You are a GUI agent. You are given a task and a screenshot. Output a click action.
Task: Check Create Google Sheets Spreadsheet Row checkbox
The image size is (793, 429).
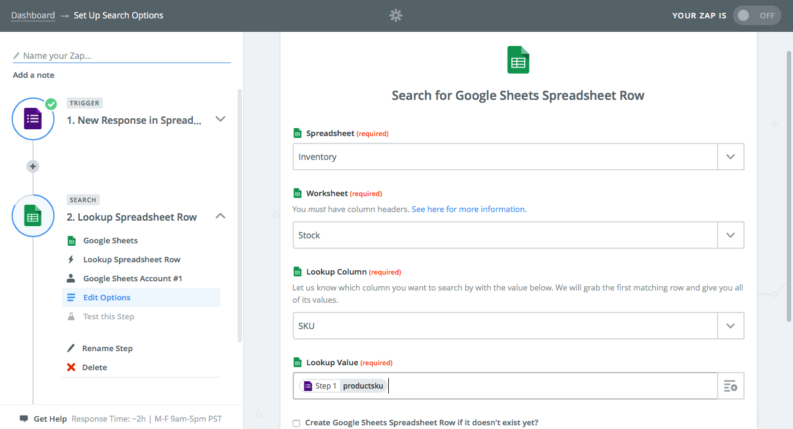point(296,423)
